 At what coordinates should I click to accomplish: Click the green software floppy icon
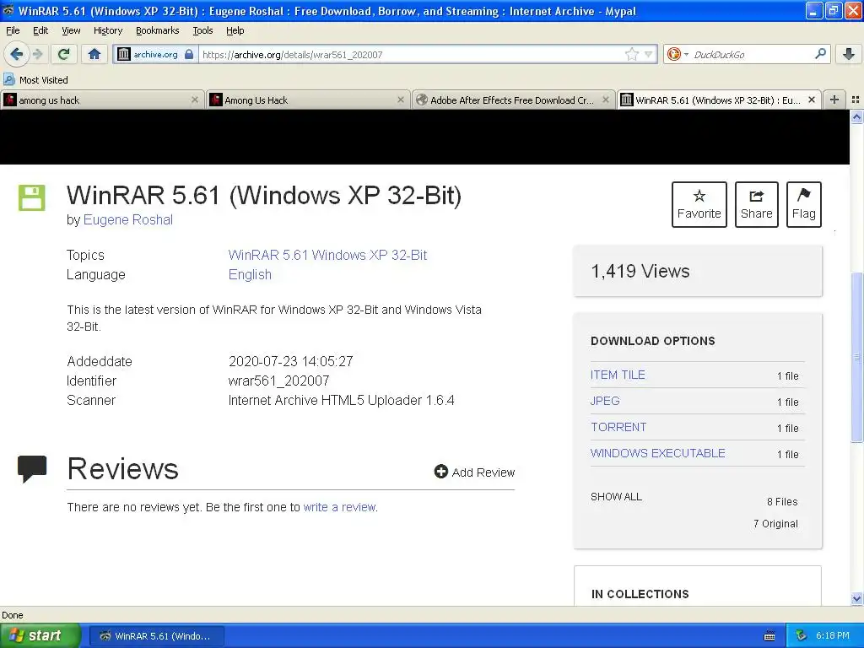pyautogui.click(x=31, y=197)
